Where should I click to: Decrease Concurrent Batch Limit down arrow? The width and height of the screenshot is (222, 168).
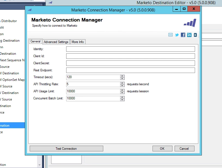pyautogui.click(x=122, y=100)
